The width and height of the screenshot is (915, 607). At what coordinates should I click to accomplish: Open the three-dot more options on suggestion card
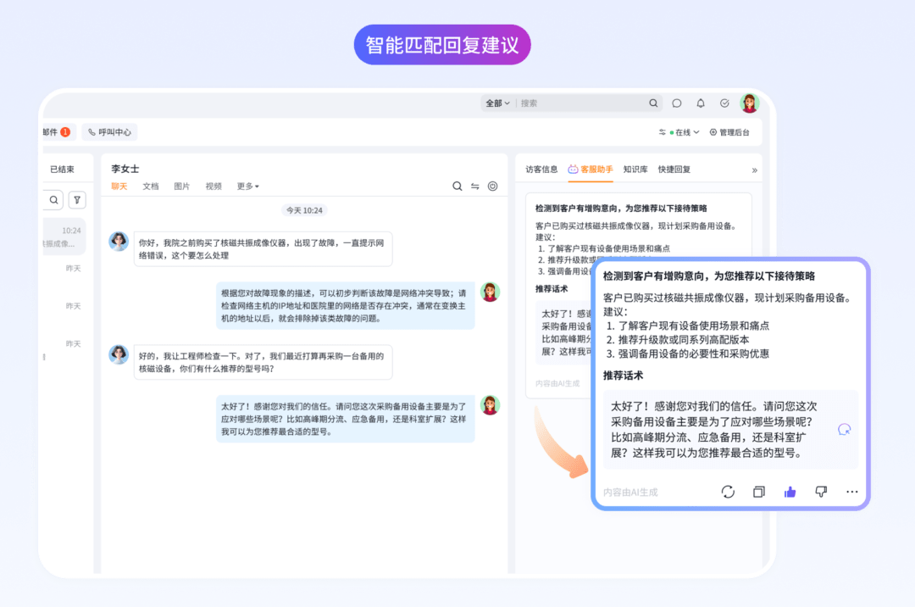pos(851,492)
